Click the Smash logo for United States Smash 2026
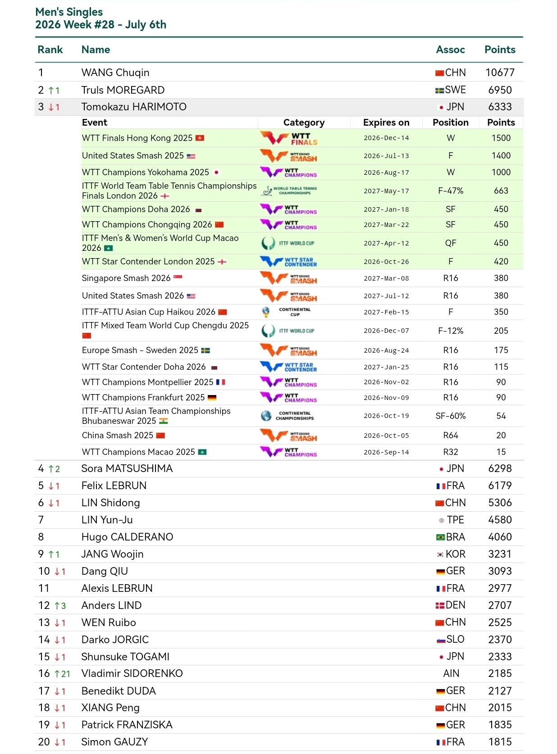557x754 pixels. pos(289,296)
